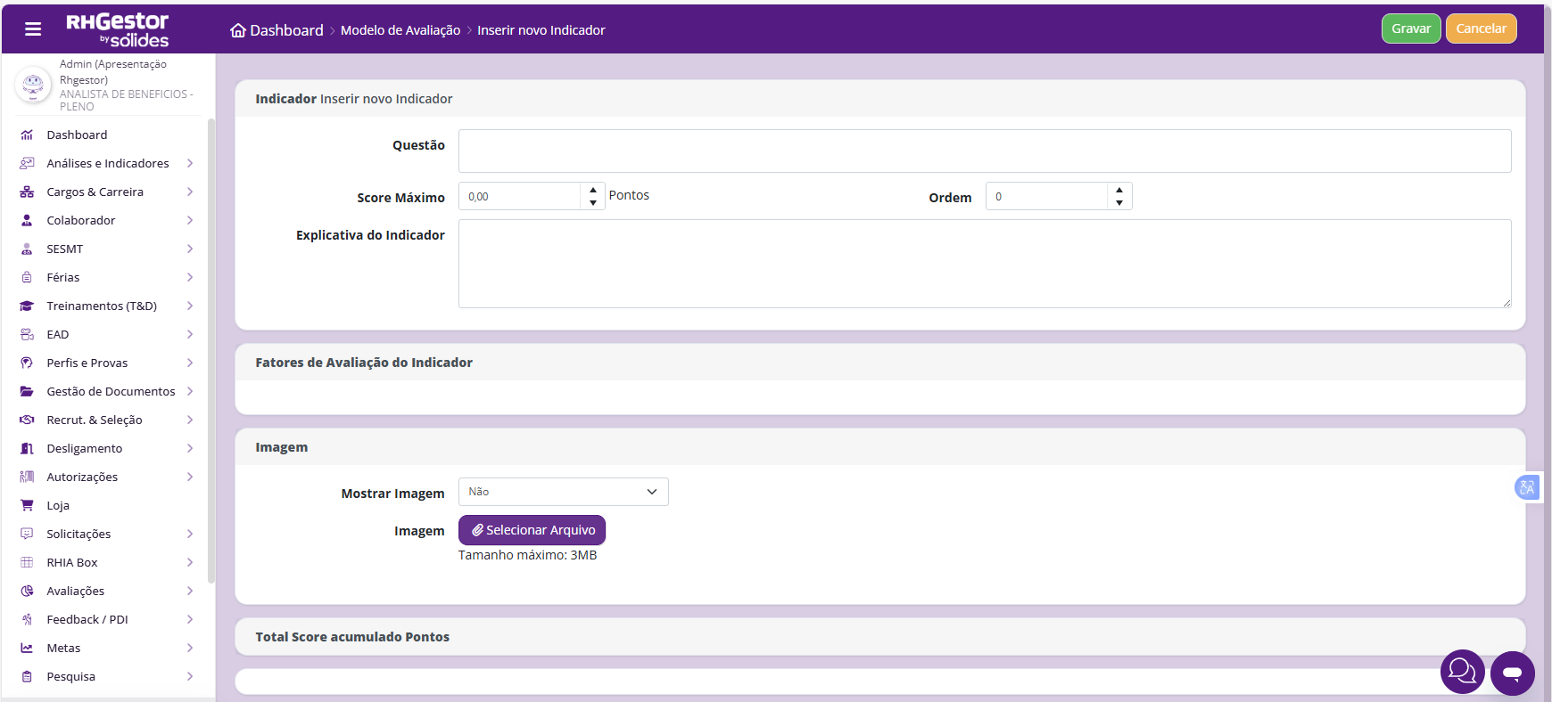Image resolution: width=1552 pixels, height=702 pixels.
Task: Decrease Ordem value with down arrow
Action: (x=1119, y=203)
